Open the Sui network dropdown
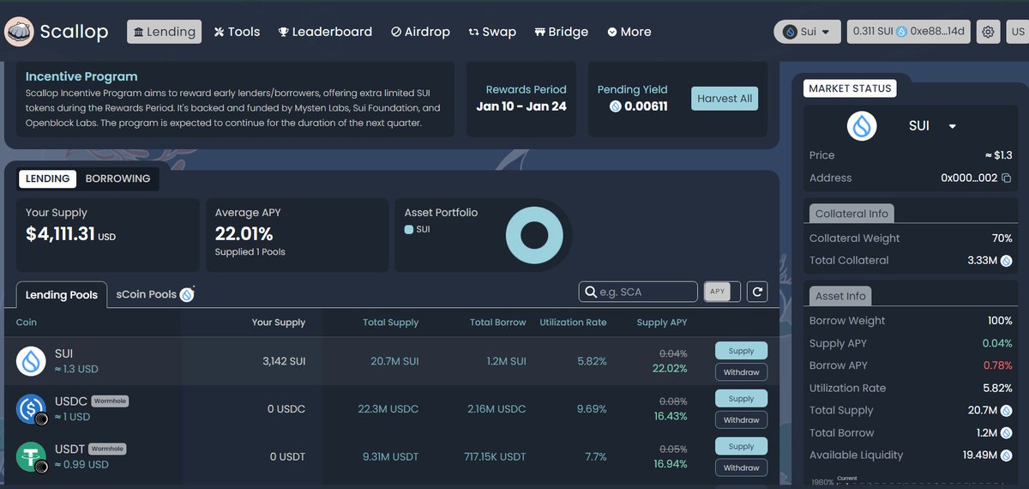 coord(808,32)
